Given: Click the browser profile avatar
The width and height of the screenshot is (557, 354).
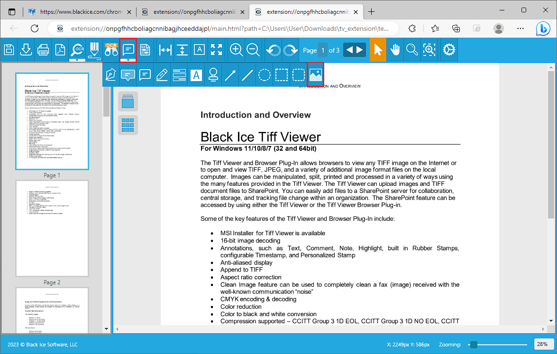Looking at the screenshot, I should click(499, 28).
